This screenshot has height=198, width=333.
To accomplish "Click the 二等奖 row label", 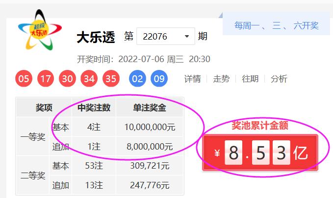I will pos(33,176).
